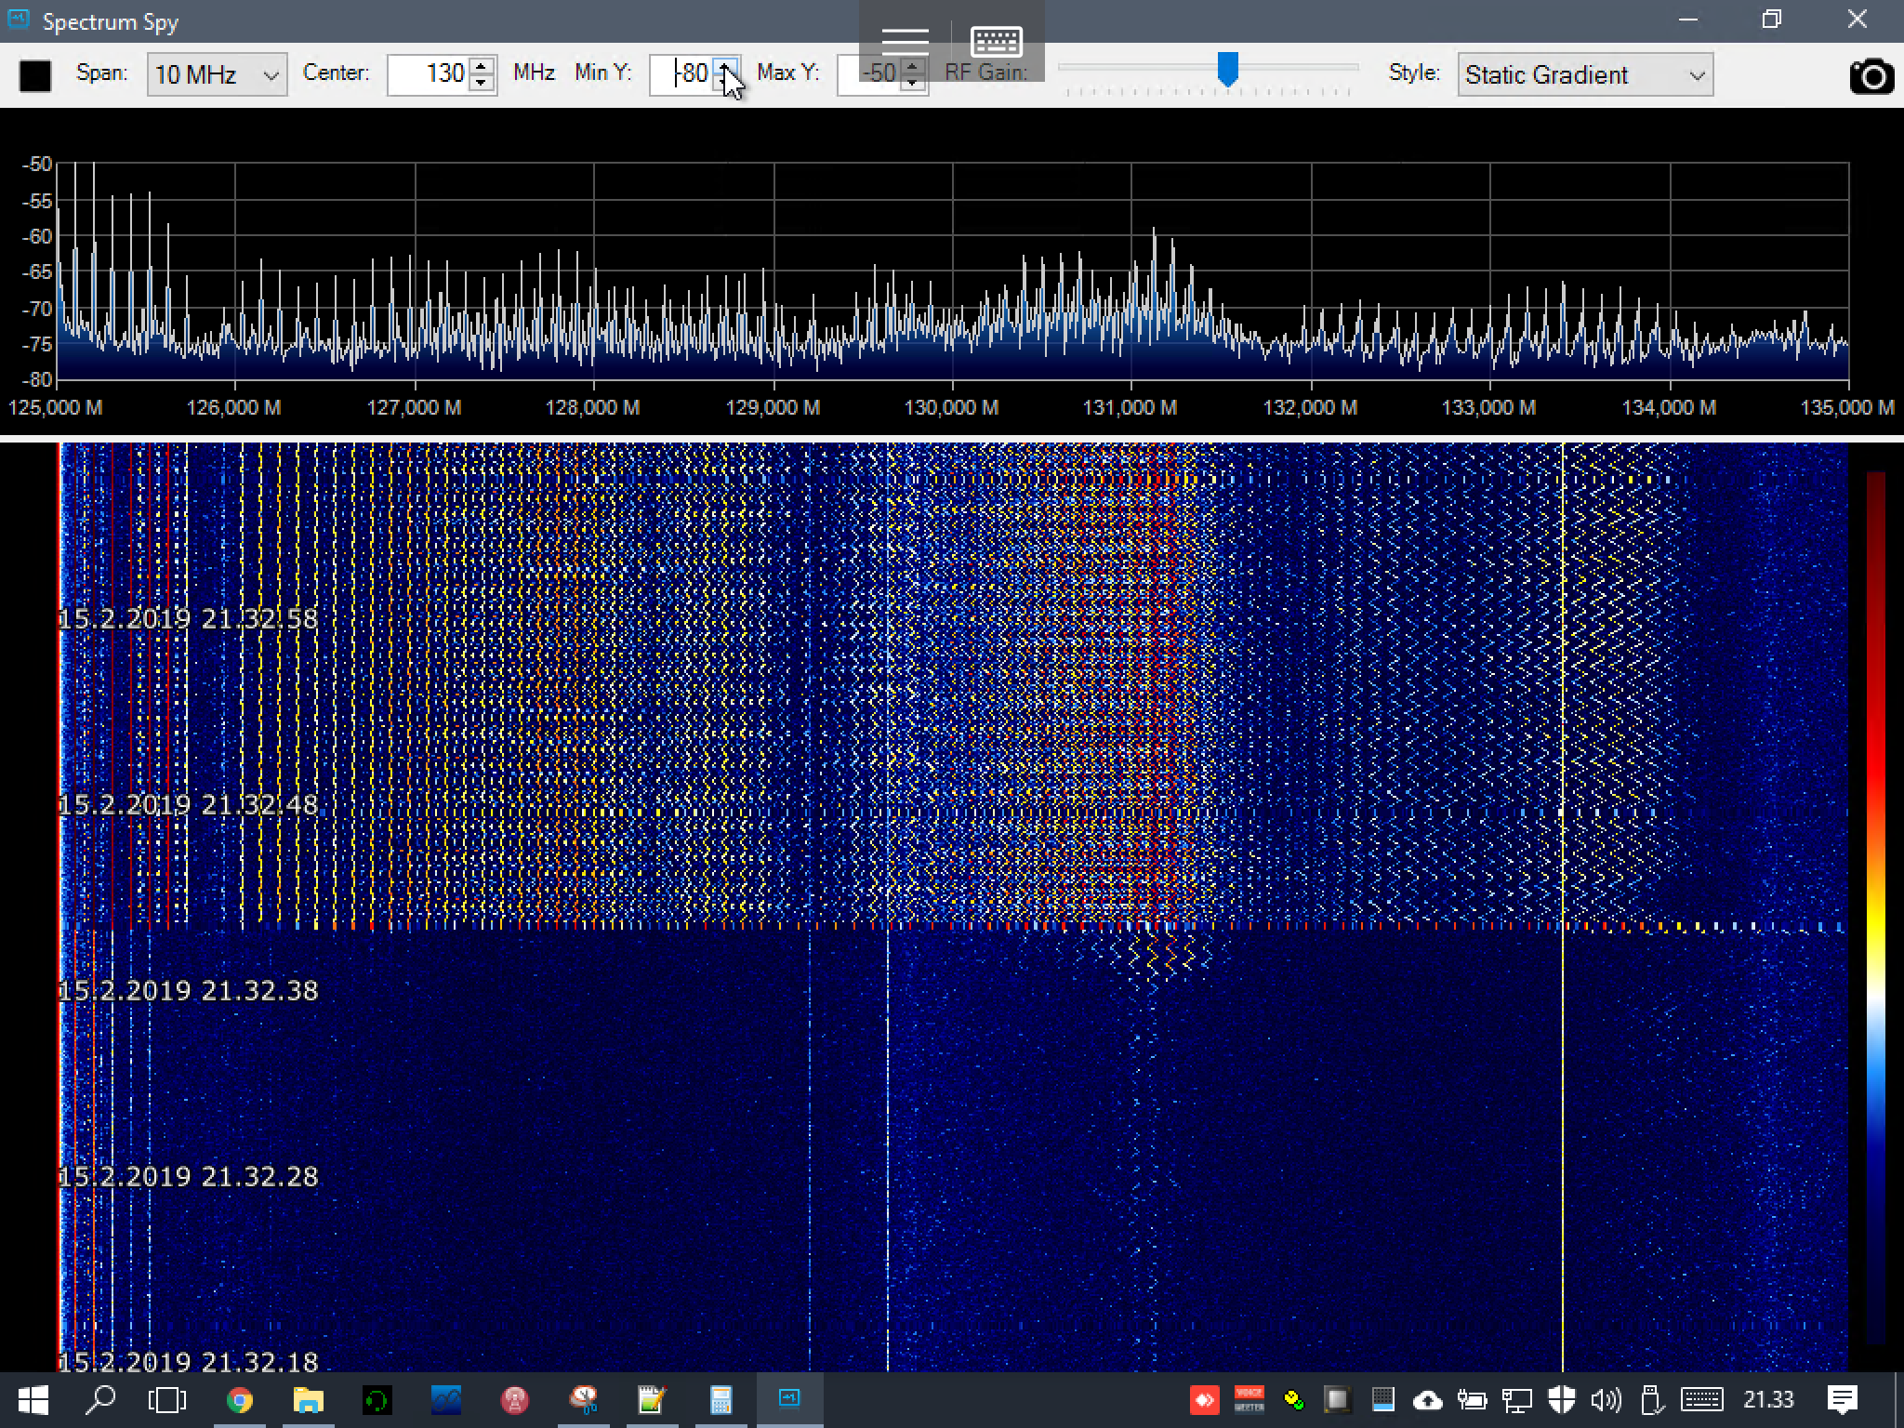Viewport: 1904px width, 1428px height.
Task: Open File Explorer from the taskbar
Action: click(x=308, y=1399)
